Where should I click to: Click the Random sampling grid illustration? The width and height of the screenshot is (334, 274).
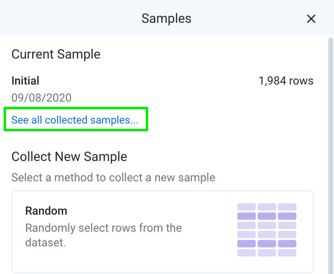pos(267,230)
